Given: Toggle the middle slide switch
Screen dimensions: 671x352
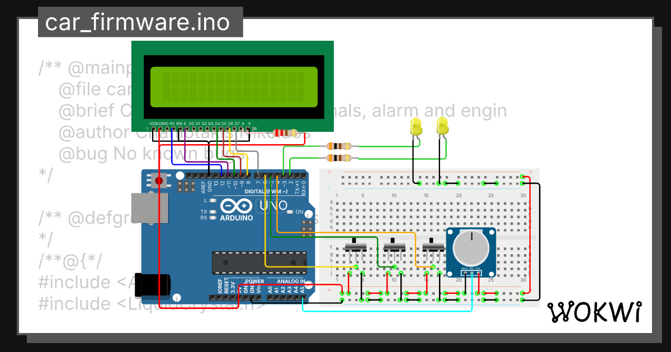Looking at the screenshot, I should [395, 248].
